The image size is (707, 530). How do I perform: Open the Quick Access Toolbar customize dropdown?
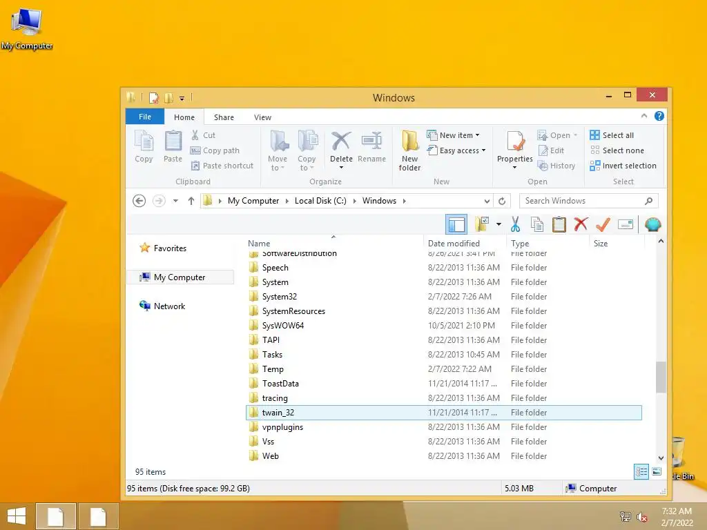182,98
